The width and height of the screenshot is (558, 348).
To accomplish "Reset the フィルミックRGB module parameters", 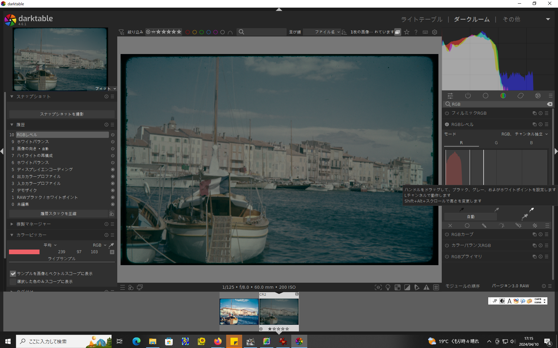I will tap(540, 113).
